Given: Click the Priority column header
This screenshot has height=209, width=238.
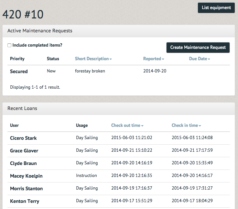Looking at the screenshot, I should click(x=17, y=59).
